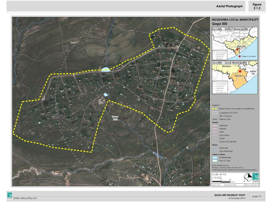Click the 'Date: 12-03-2014' cell

(x=251, y=185)
